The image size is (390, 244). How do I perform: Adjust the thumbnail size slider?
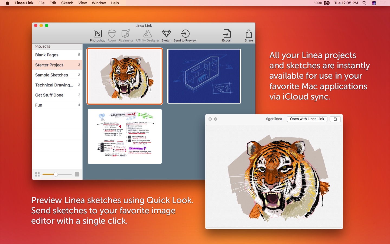(x=56, y=174)
